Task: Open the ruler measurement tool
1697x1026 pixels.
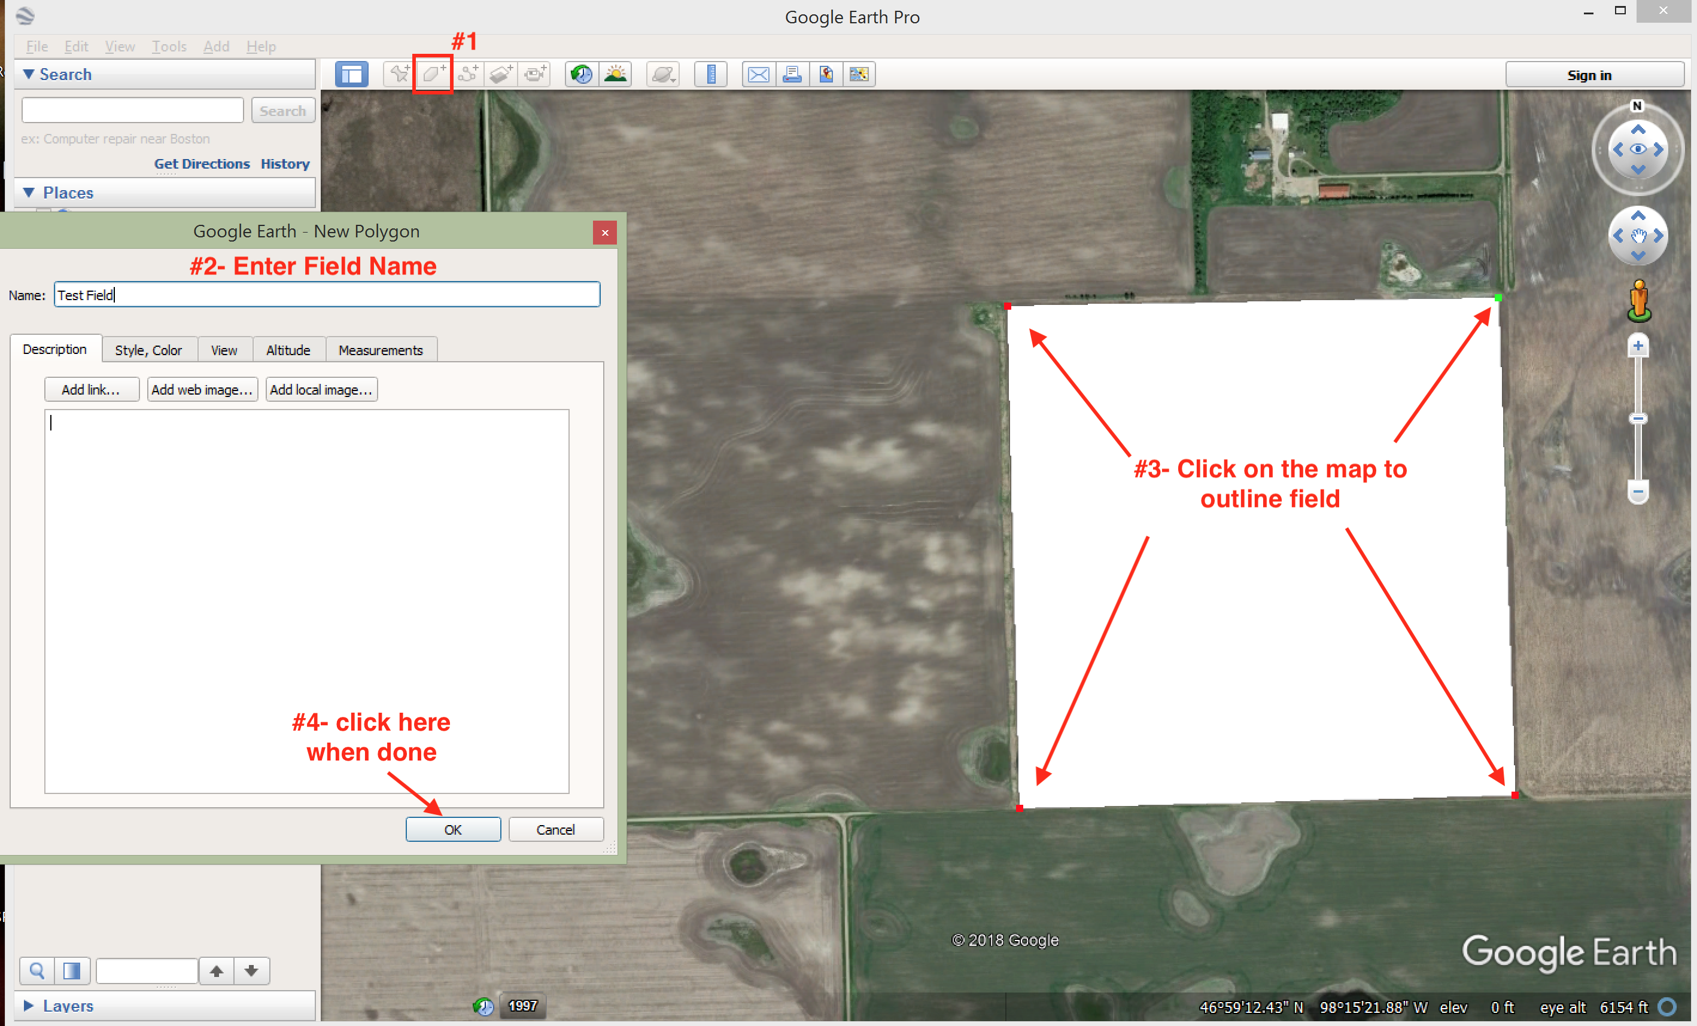Action: 711,74
